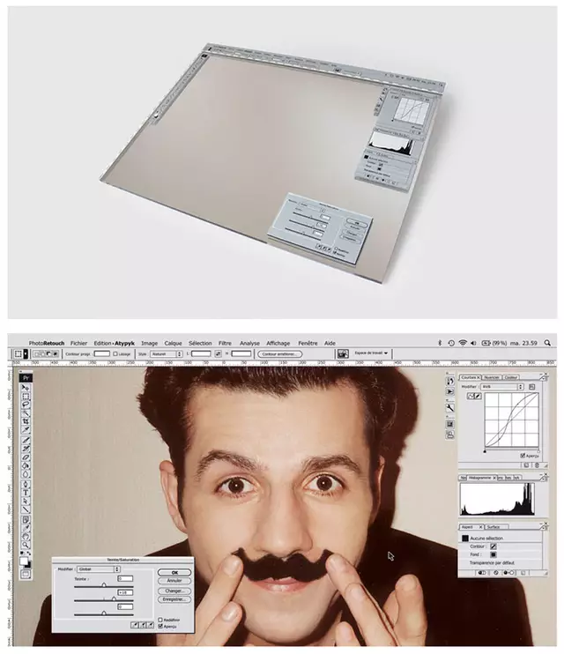Open the Fichier menu
The width and height of the screenshot is (564, 654).
pyautogui.click(x=78, y=343)
